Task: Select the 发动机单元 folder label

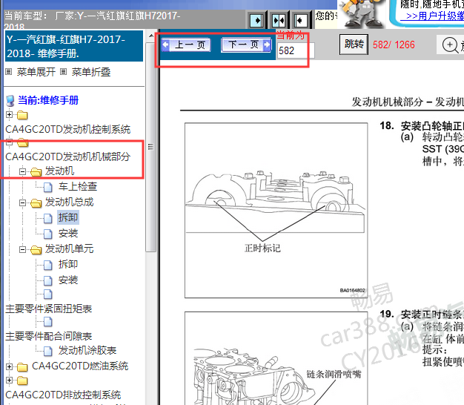Action: (x=69, y=249)
